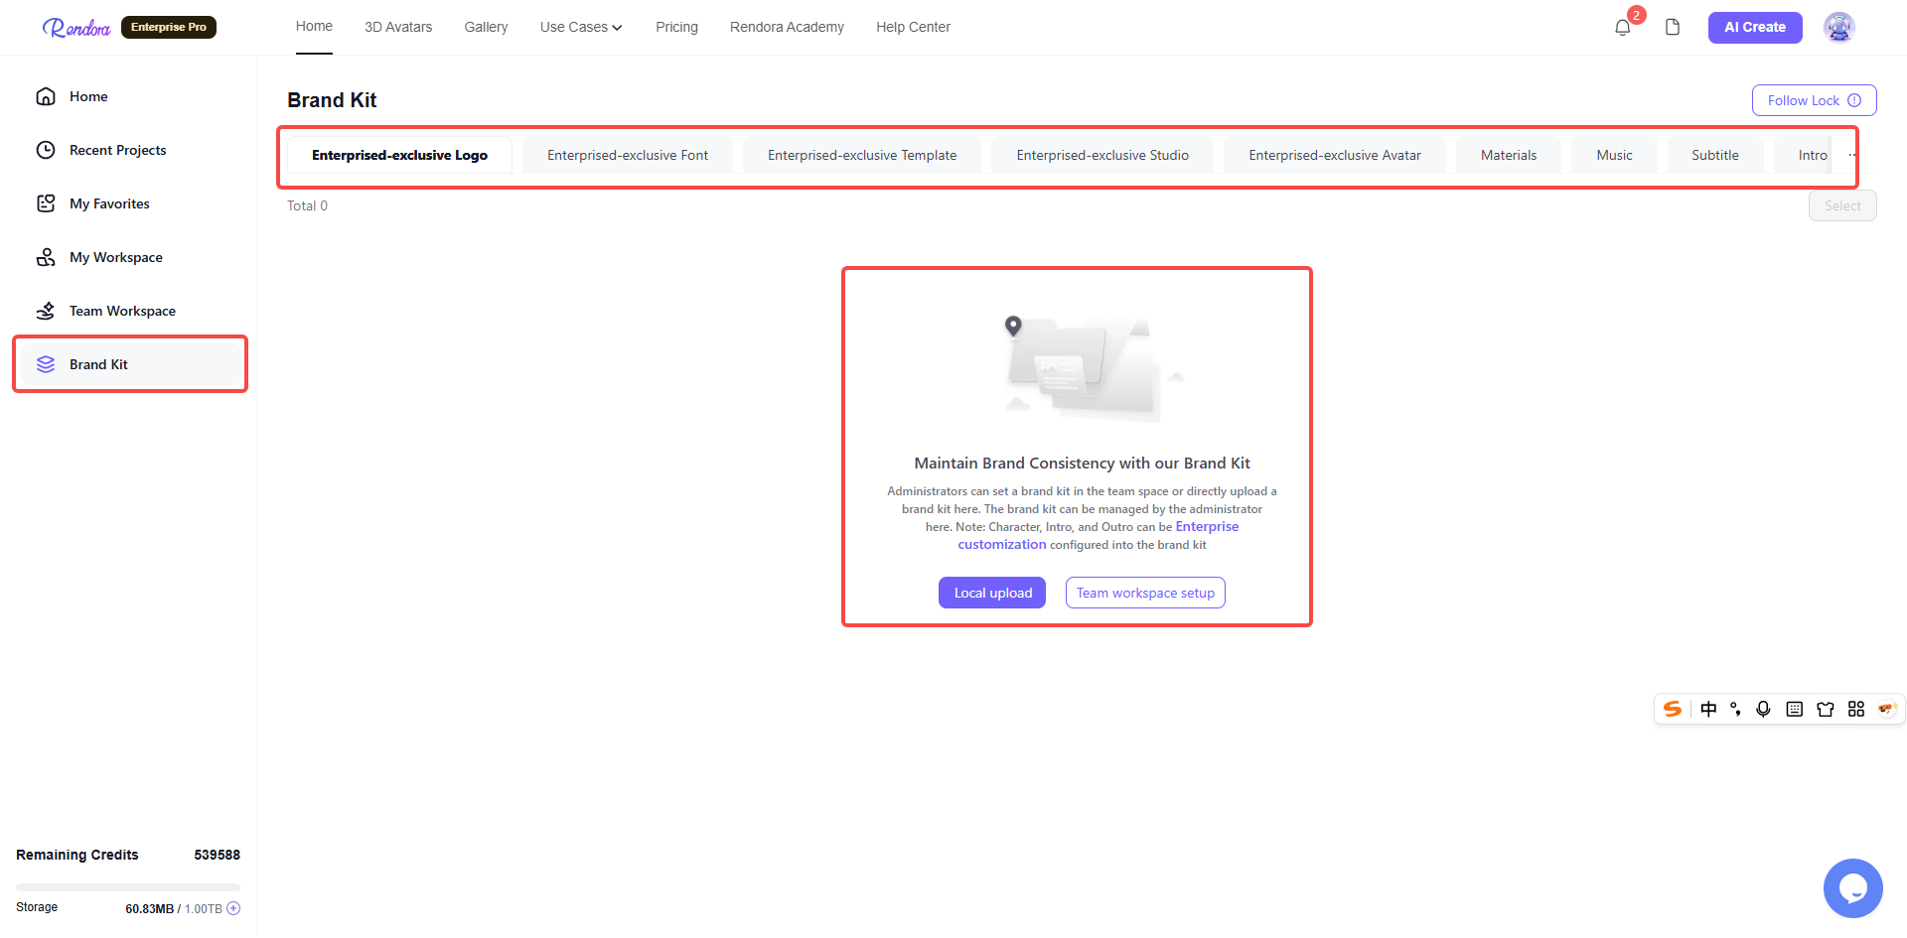Click the Follow Lock button
The height and width of the screenshot is (938, 1907).
[1814, 100]
